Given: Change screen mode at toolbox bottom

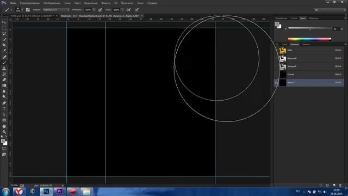Looking at the screenshot, I should point(4,155).
